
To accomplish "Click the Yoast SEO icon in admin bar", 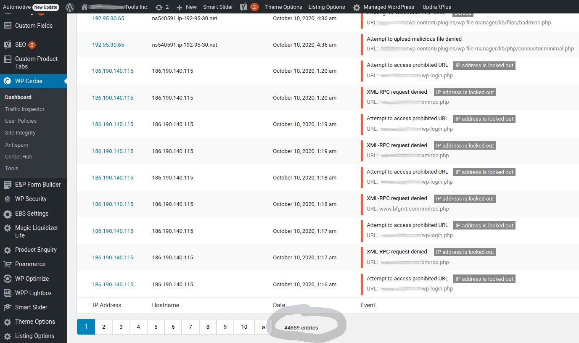I will [243, 7].
